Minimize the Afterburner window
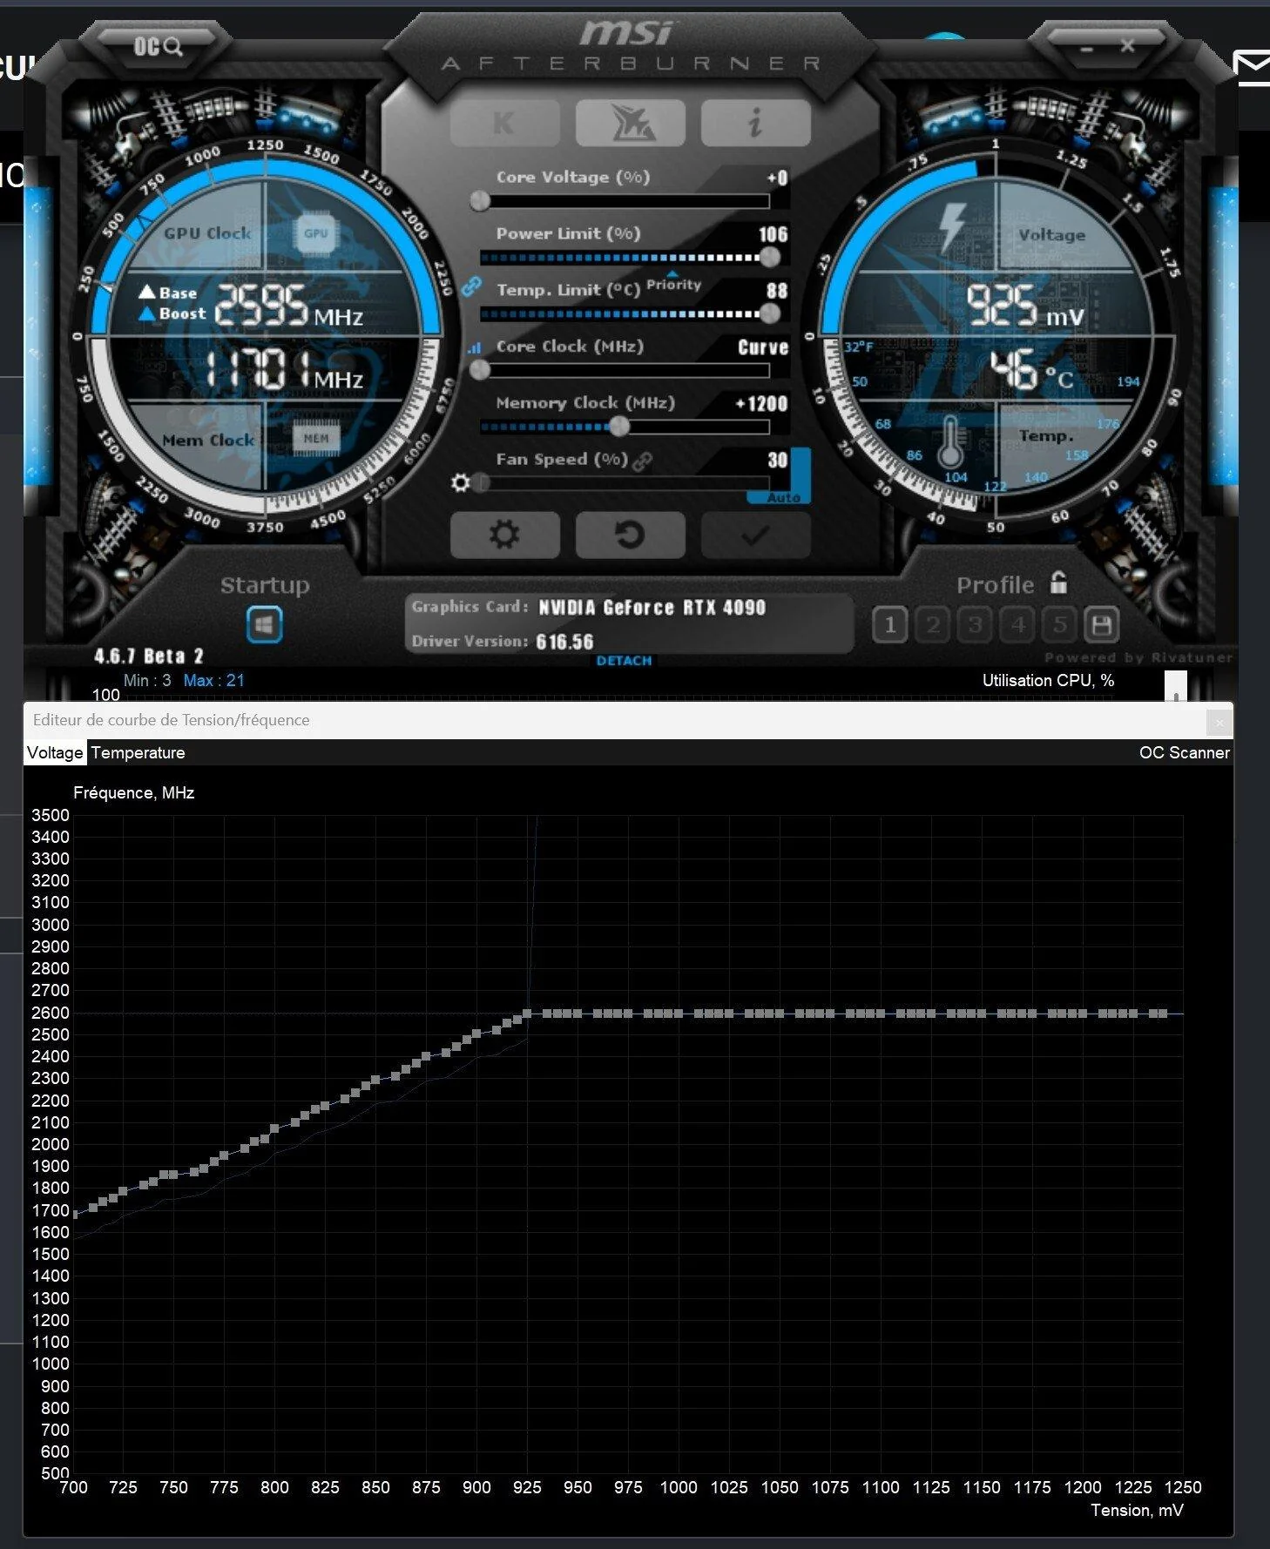Image resolution: width=1270 pixels, height=1549 pixels. [1086, 50]
